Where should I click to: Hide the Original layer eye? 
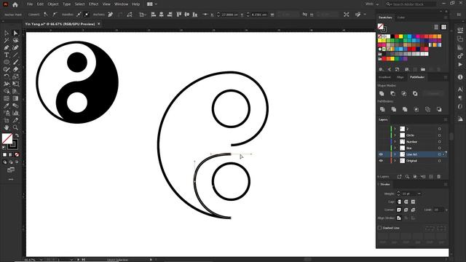[381, 161]
